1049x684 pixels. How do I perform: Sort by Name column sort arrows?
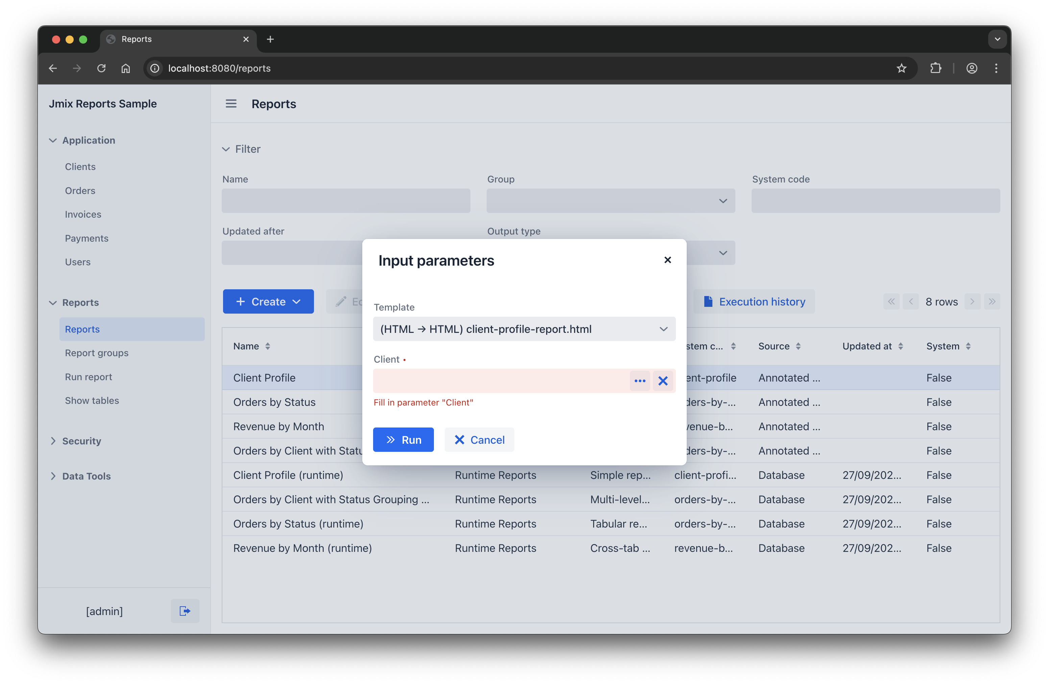(x=268, y=346)
